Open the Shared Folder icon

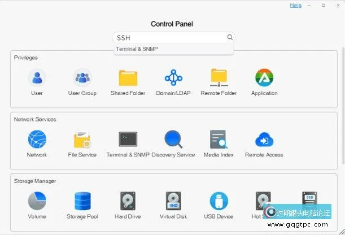tap(128, 78)
